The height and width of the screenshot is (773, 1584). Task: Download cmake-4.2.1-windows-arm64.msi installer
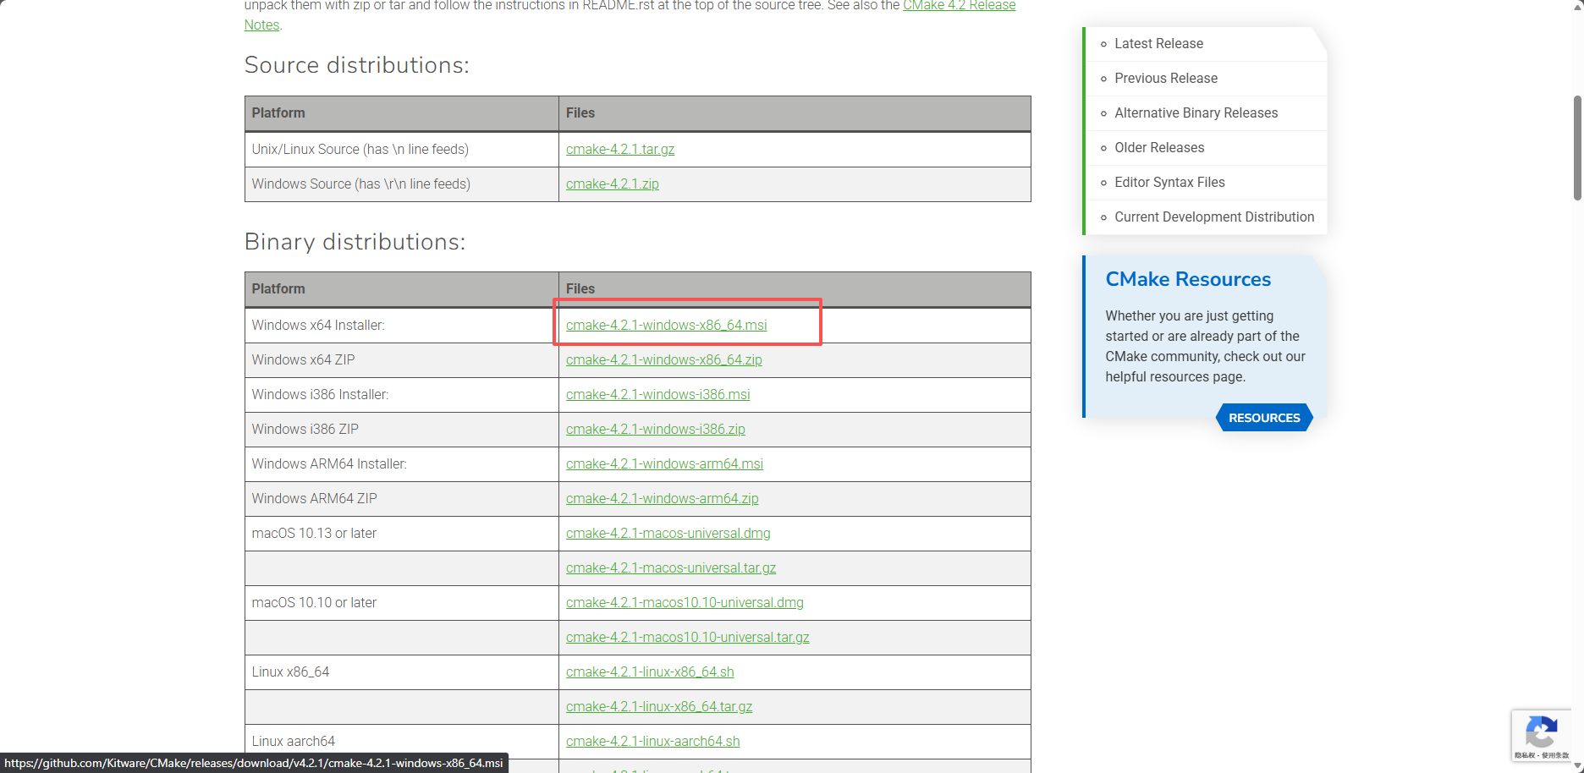(665, 463)
